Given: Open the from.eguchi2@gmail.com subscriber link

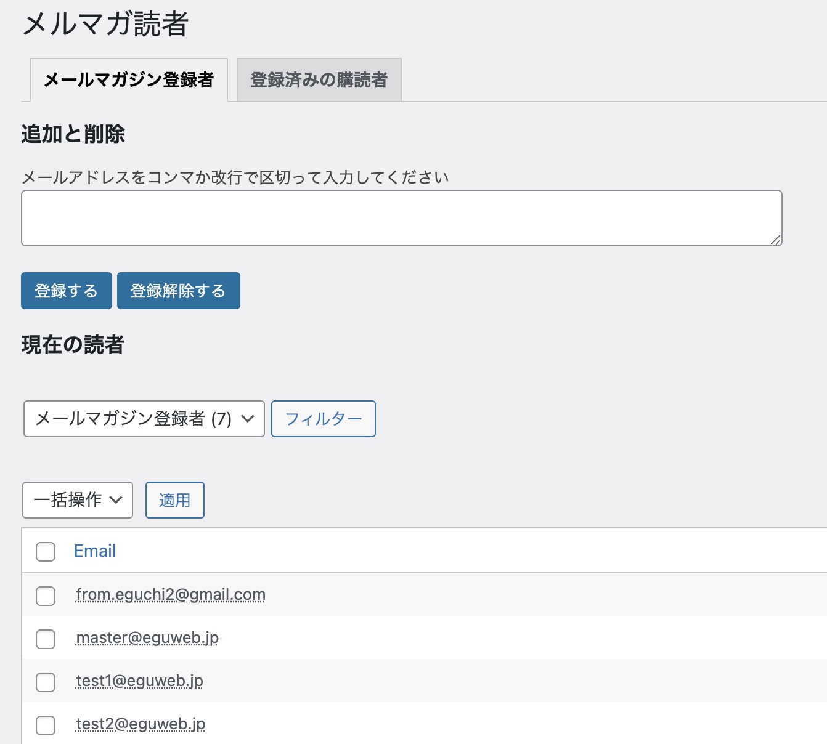Looking at the screenshot, I should (170, 594).
